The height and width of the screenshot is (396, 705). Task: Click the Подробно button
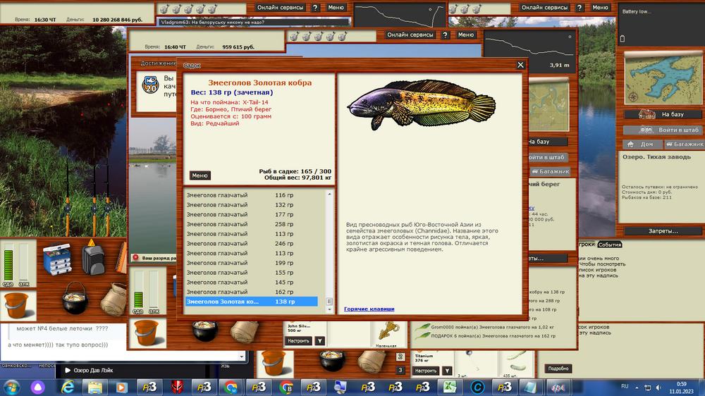(x=558, y=369)
